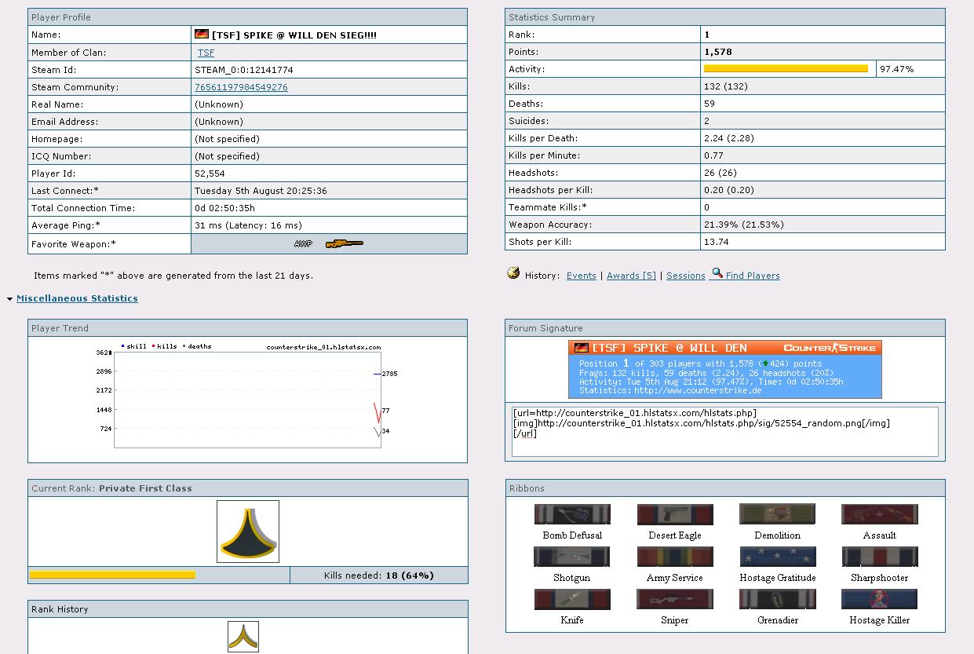Open the Events history link
Viewport: 974px width, 654px height.
pyautogui.click(x=581, y=276)
